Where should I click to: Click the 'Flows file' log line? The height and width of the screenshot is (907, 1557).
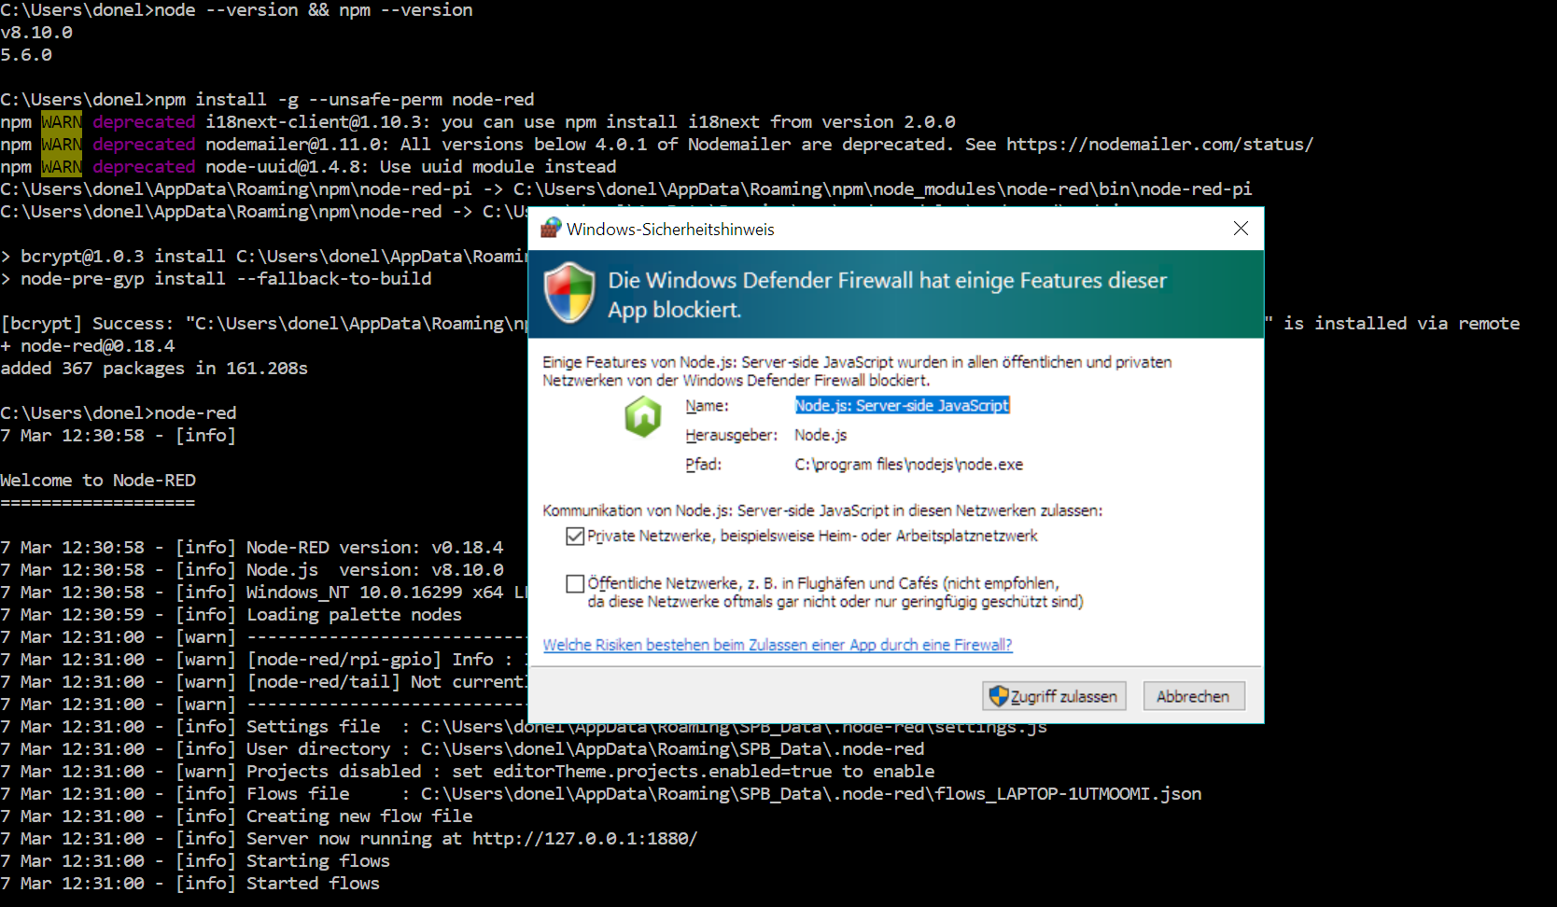[x=601, y=794]
